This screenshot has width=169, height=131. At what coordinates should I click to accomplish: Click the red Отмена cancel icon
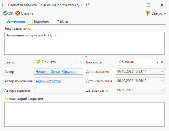point(18,14)
